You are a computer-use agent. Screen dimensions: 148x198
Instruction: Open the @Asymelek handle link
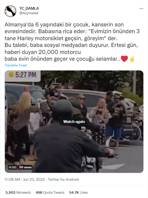29,13
